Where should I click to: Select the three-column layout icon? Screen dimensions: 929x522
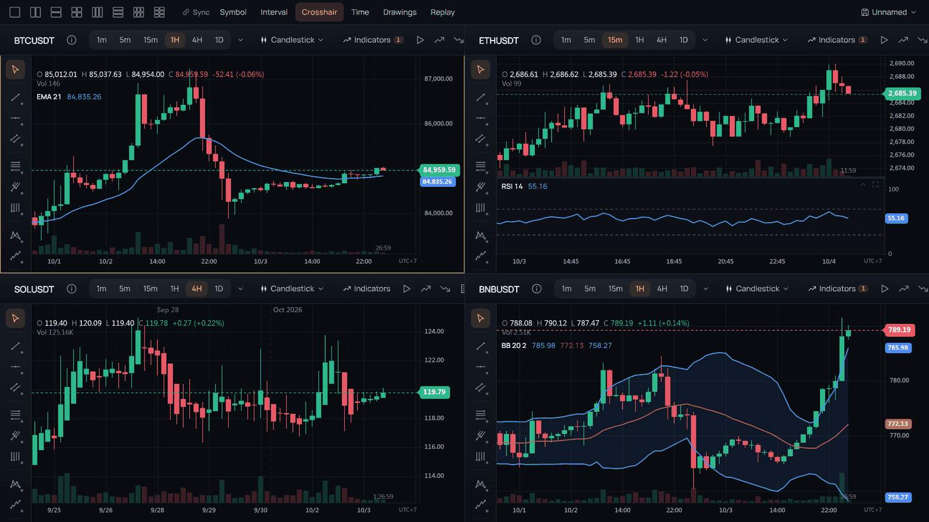98,12
